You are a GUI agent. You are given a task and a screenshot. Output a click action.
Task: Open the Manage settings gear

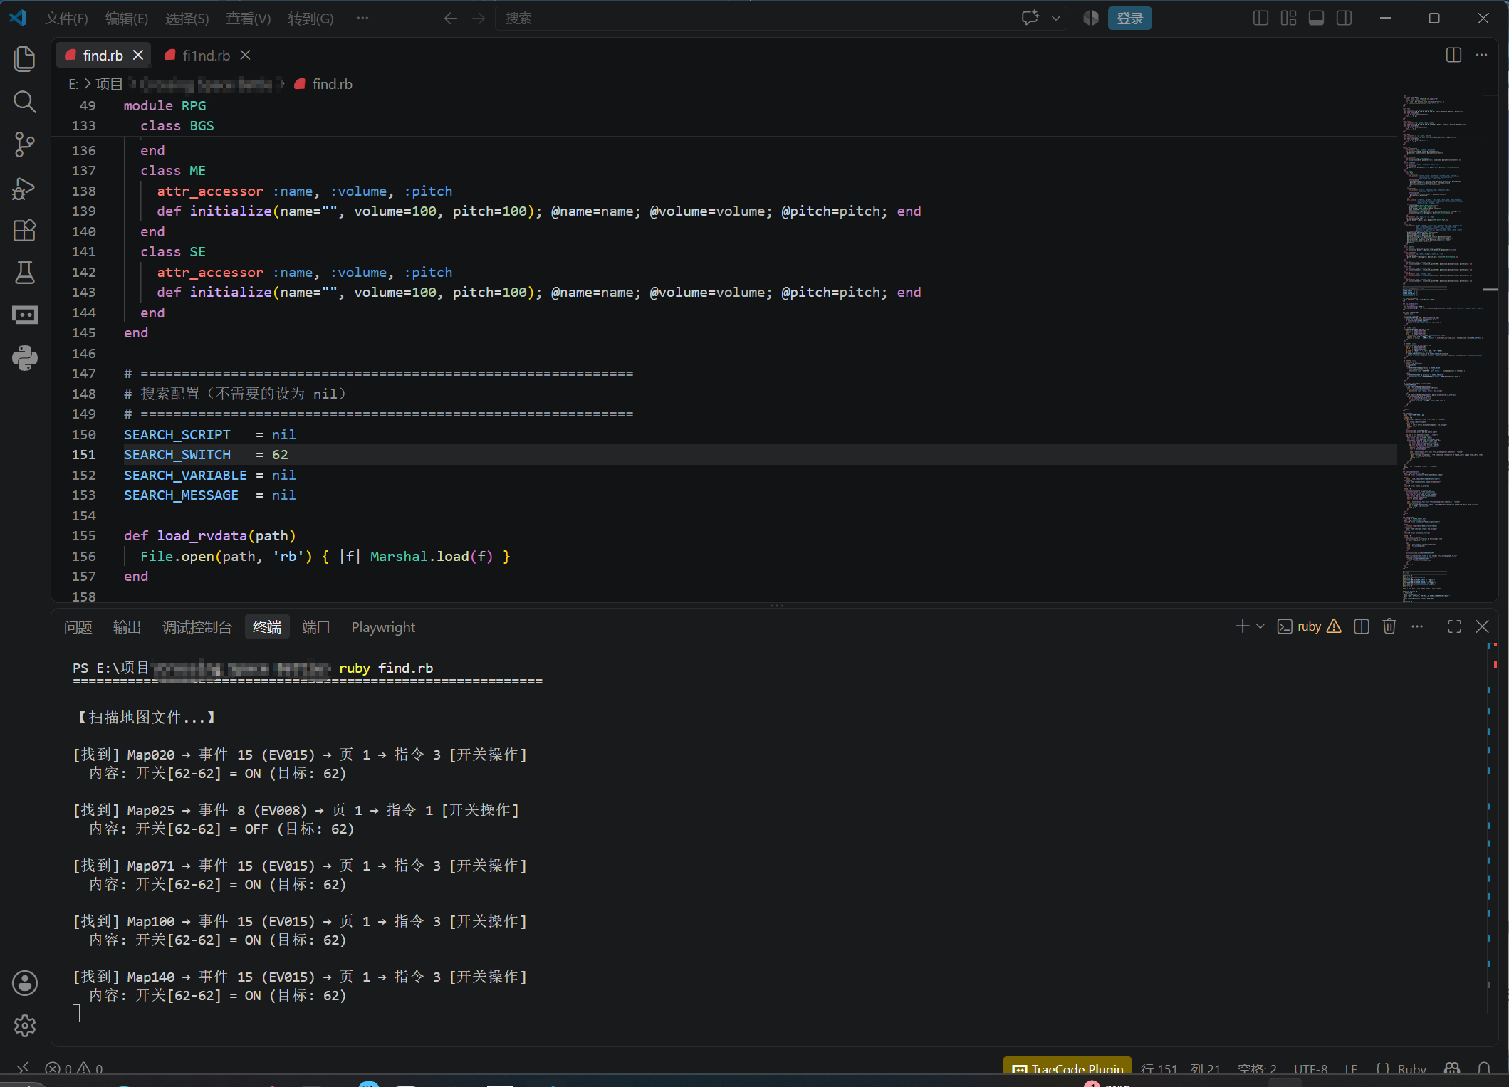pyautogui.click(x=25, y=1026)
